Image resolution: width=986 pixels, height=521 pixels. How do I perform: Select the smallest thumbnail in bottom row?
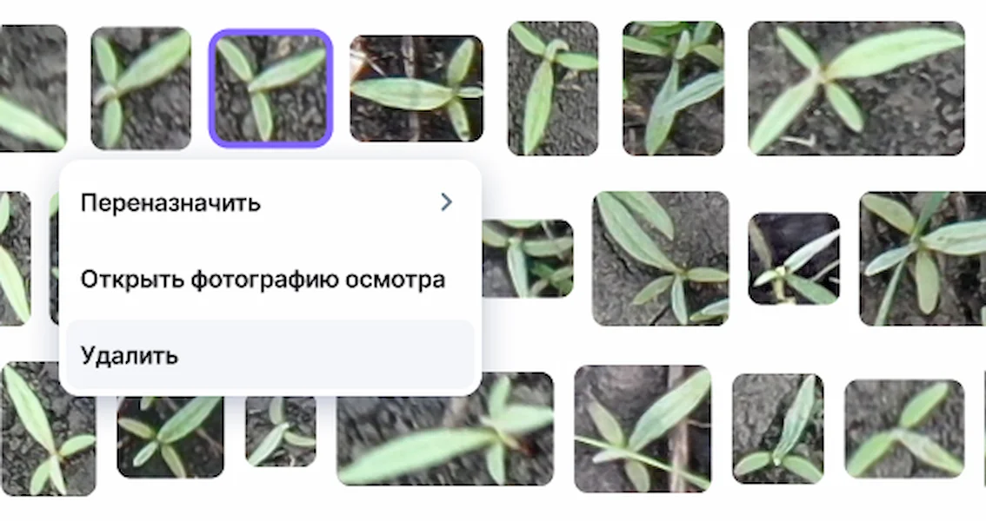pos(281,432)
